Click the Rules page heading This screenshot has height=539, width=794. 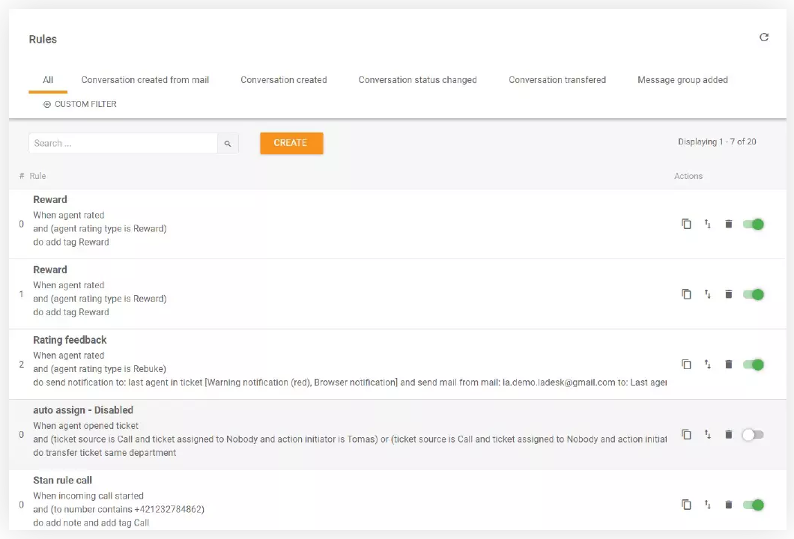point(43,39)
